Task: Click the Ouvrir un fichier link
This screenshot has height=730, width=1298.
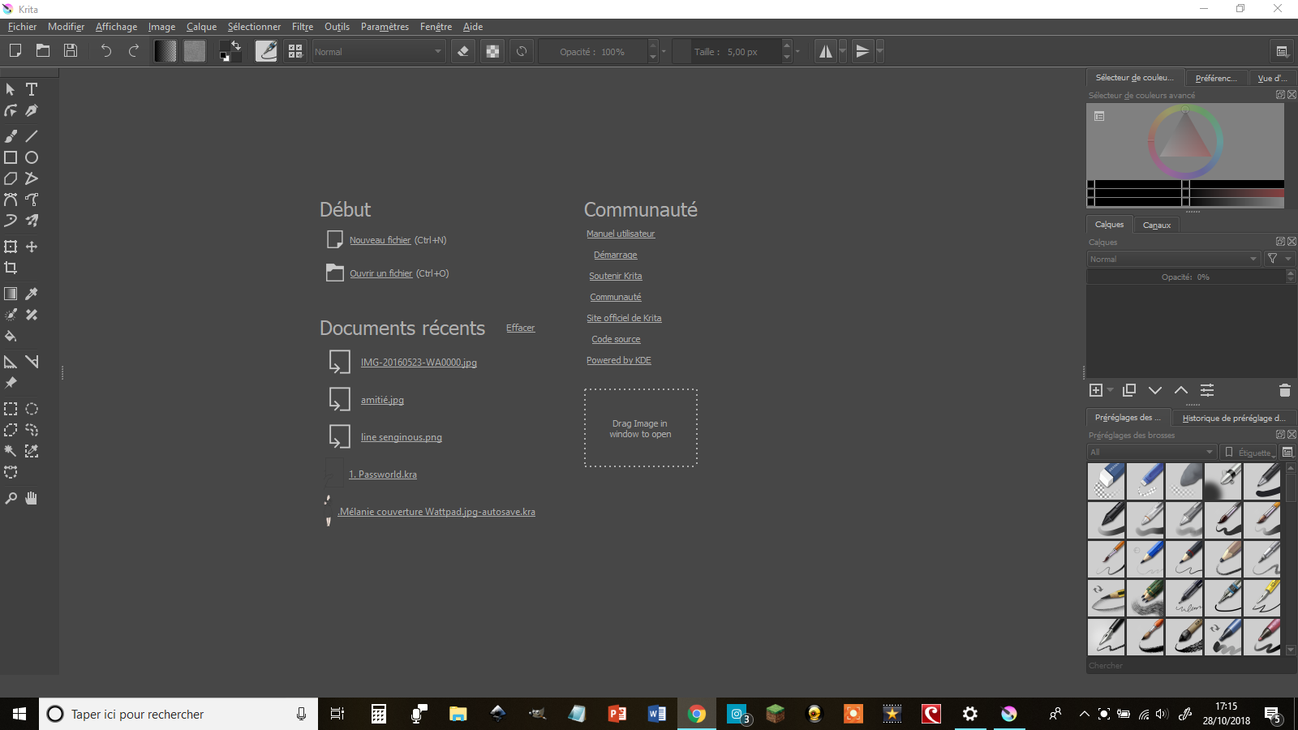Action: point(381,273)
